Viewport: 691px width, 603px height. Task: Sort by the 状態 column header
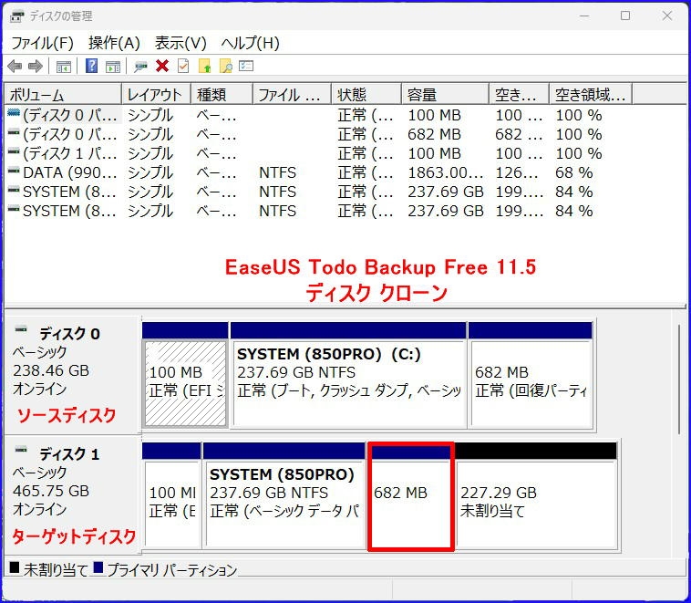click(x=366, y=94)
